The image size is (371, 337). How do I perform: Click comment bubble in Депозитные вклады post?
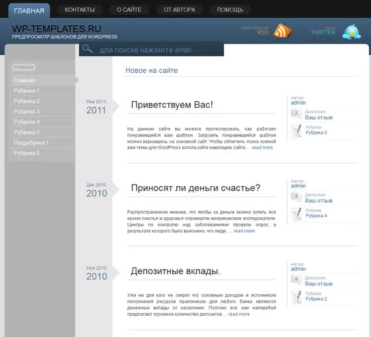click(x=296, y=279)
